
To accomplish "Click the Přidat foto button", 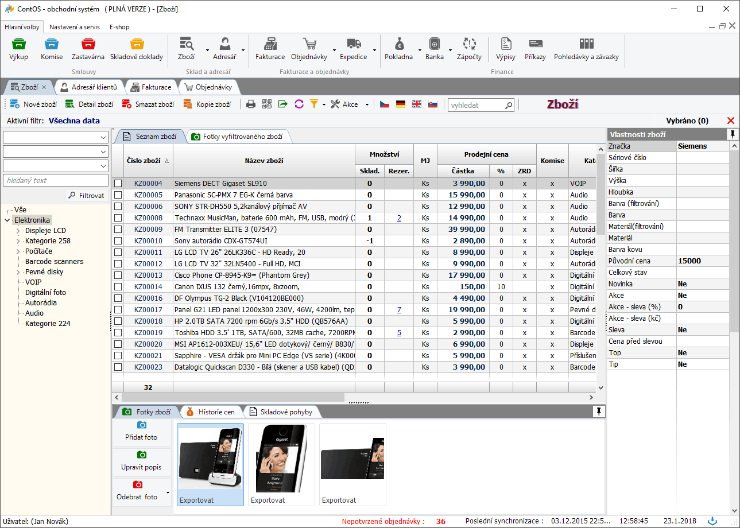I will point(141,433).
